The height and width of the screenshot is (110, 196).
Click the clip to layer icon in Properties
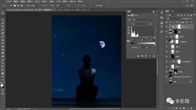138,56
